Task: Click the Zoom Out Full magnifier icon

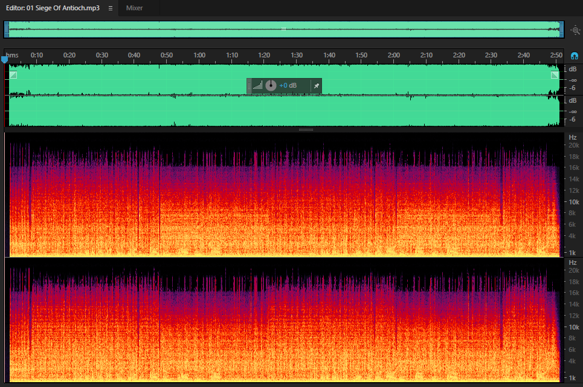Action: 576,30
